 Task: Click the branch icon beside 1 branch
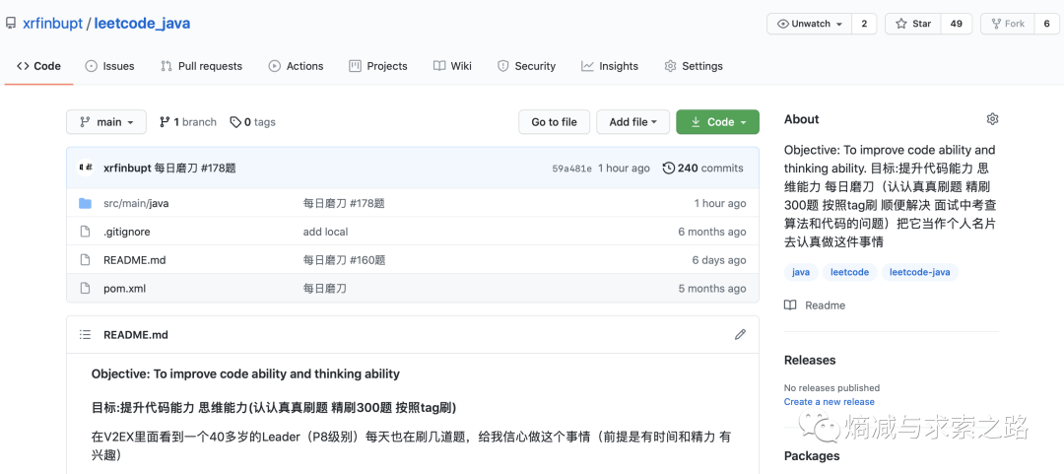[x=165, y=122]
